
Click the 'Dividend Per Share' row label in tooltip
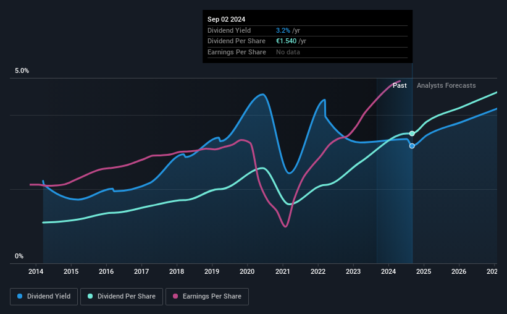(237, 41)
